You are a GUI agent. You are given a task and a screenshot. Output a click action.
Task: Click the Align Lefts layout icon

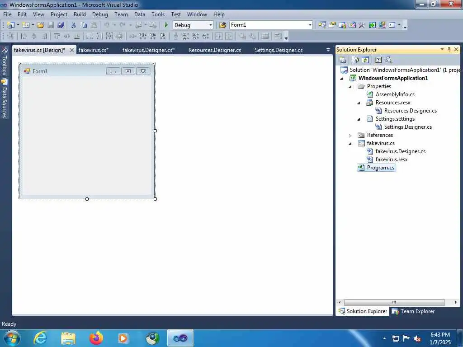coord(24,36)
